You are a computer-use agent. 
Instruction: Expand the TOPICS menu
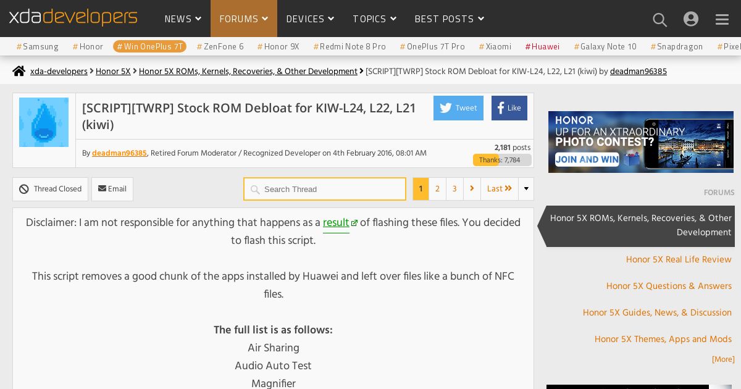click(374, 19)
